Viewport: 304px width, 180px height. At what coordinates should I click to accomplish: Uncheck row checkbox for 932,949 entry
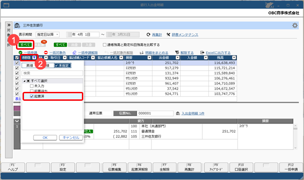pos(17,78)
